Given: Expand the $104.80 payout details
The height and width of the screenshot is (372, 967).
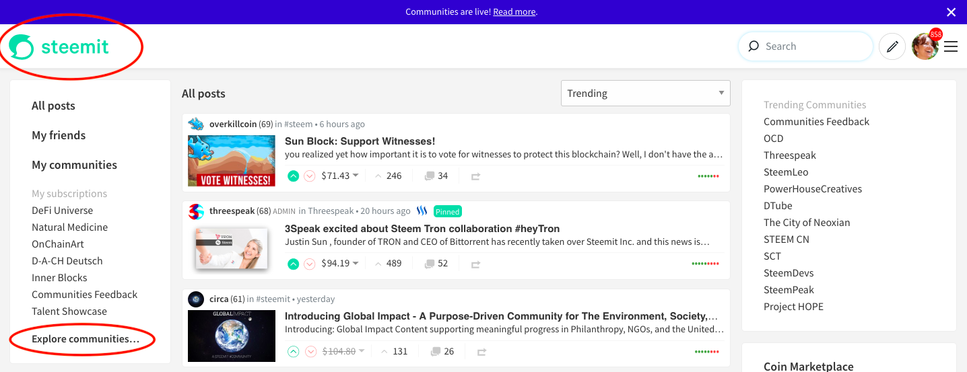Looking at the screenshot, I should pyautogui.click(x=343, y=351).
